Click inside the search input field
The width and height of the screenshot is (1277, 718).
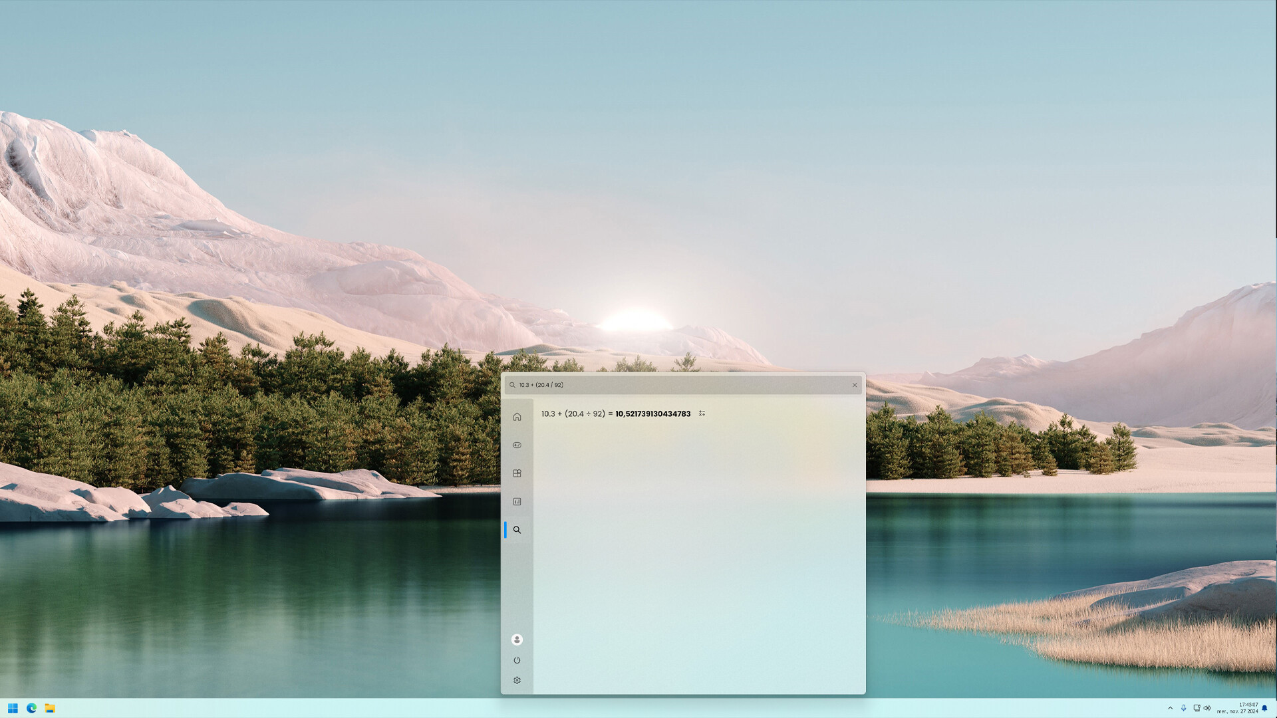[665, 385]
